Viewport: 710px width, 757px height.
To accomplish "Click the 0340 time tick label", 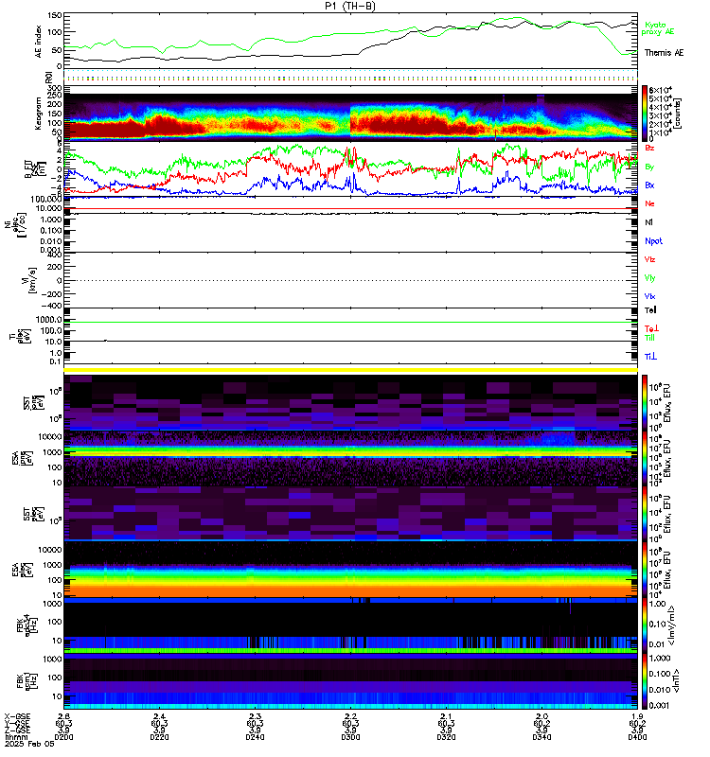I will 541,737.
